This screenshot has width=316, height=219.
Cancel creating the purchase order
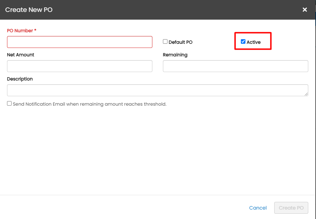(258, 208)
